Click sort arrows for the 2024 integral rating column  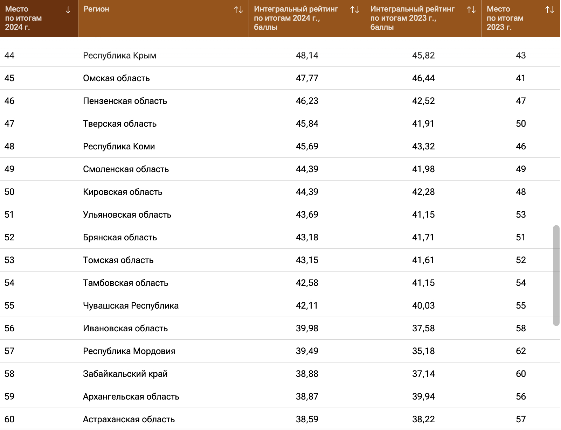[355, 10]
